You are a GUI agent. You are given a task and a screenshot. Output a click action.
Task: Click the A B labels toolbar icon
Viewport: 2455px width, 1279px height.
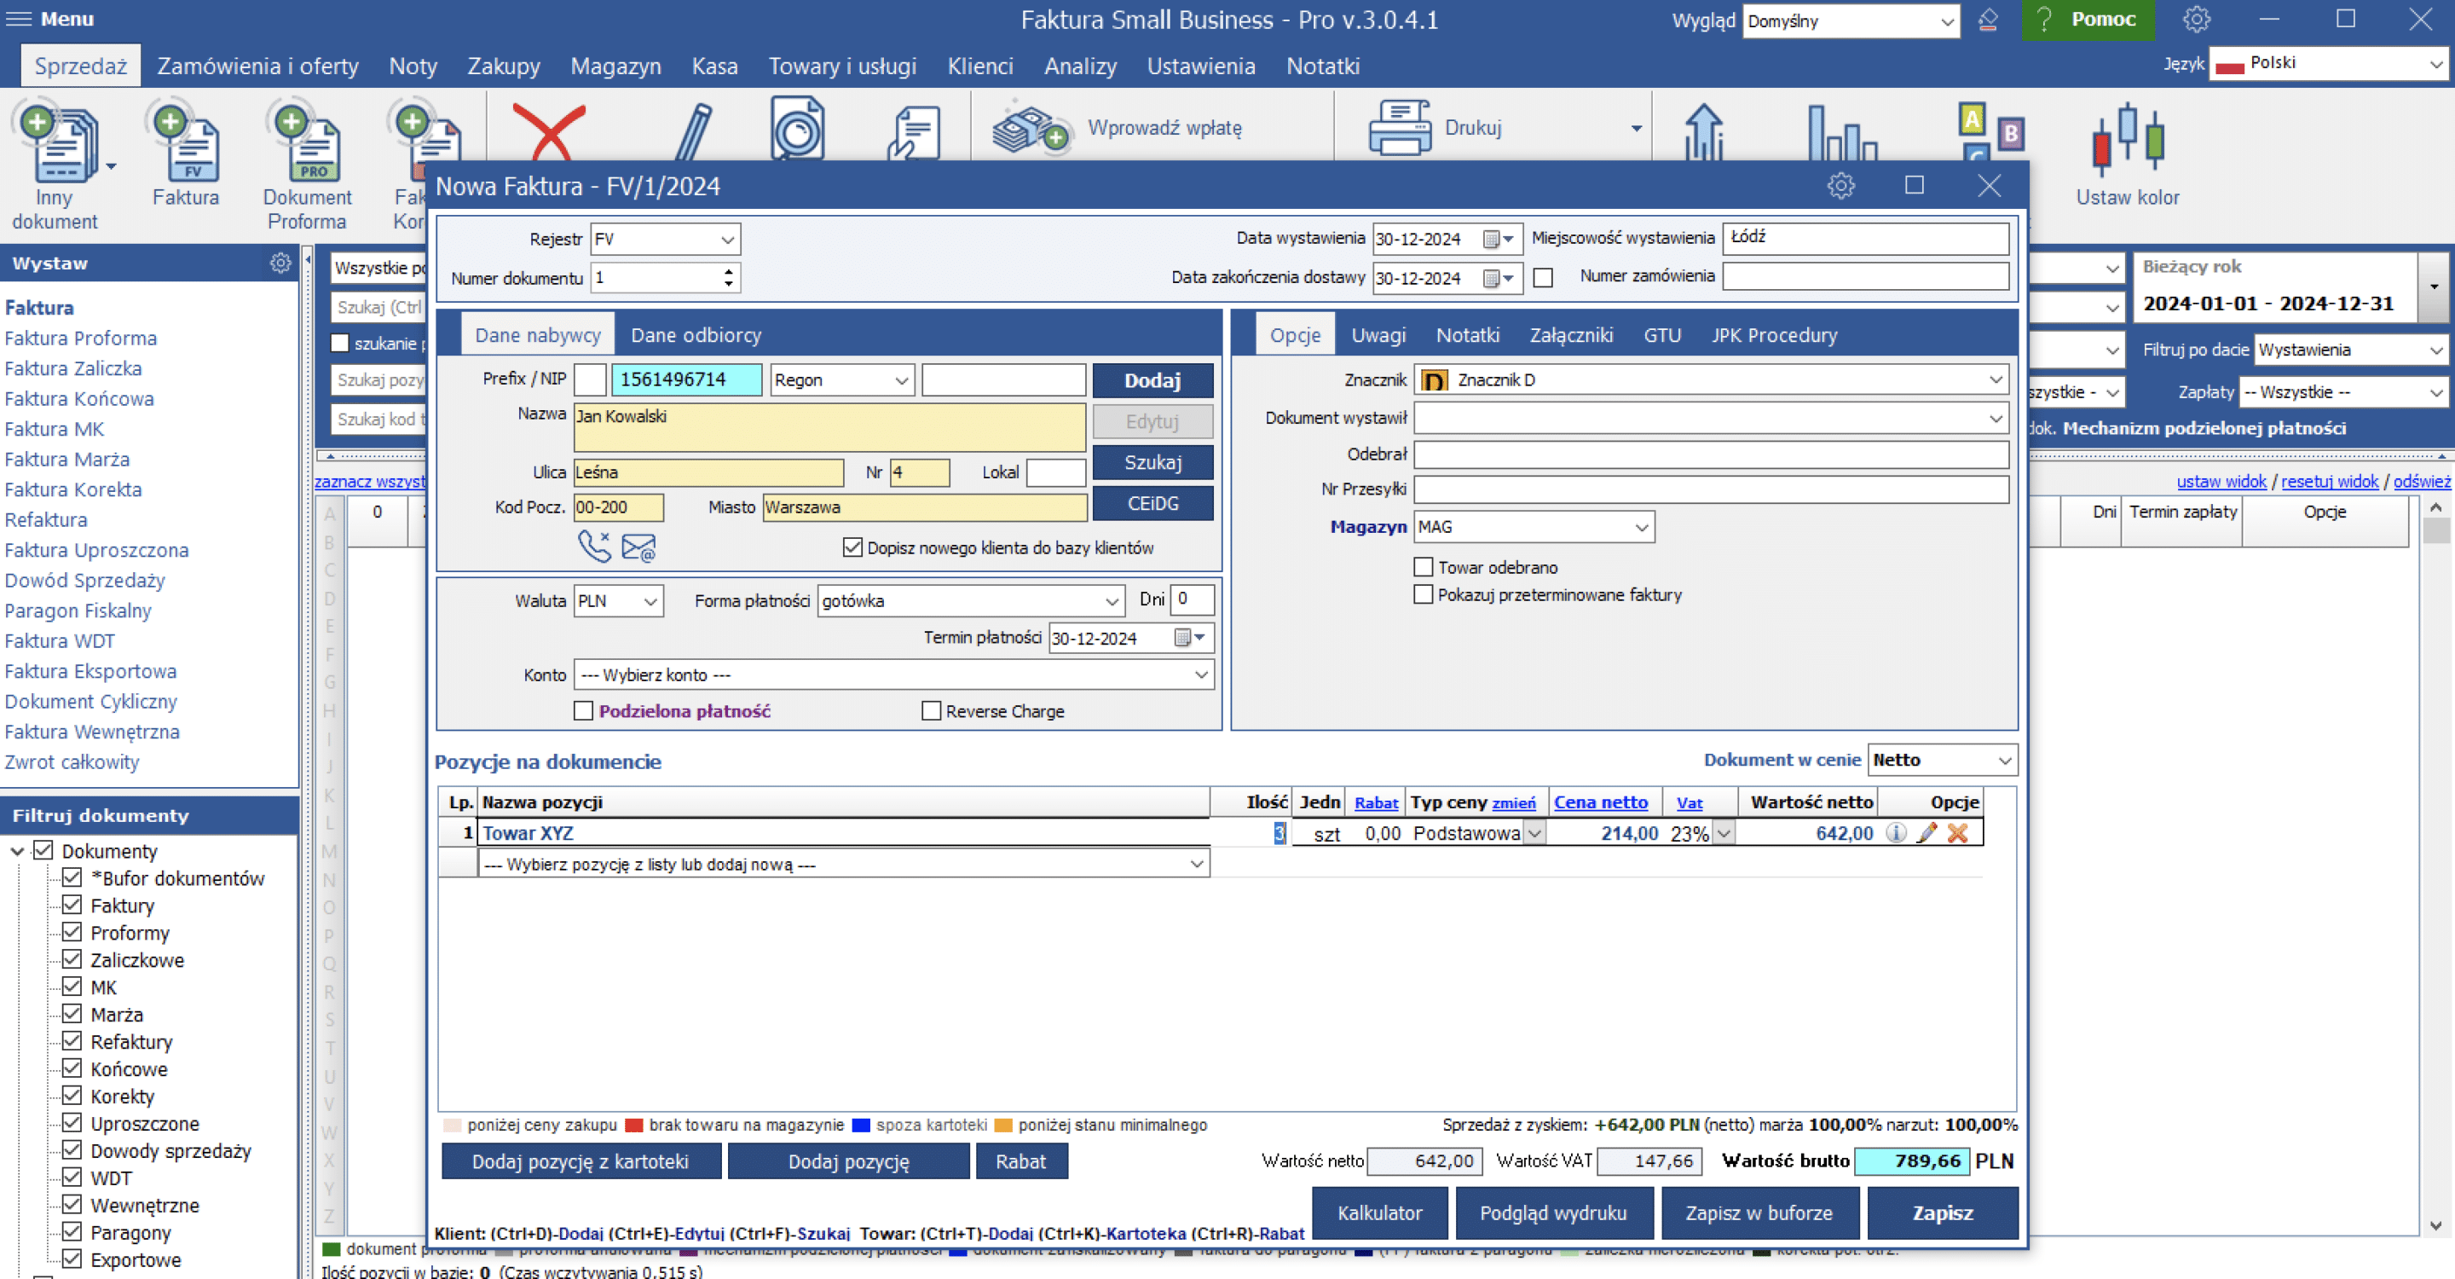click(x=1991, y=131)
